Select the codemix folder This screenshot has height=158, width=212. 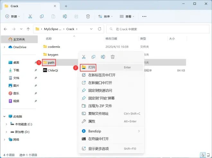pyautogui.click(x=52, y=47)
